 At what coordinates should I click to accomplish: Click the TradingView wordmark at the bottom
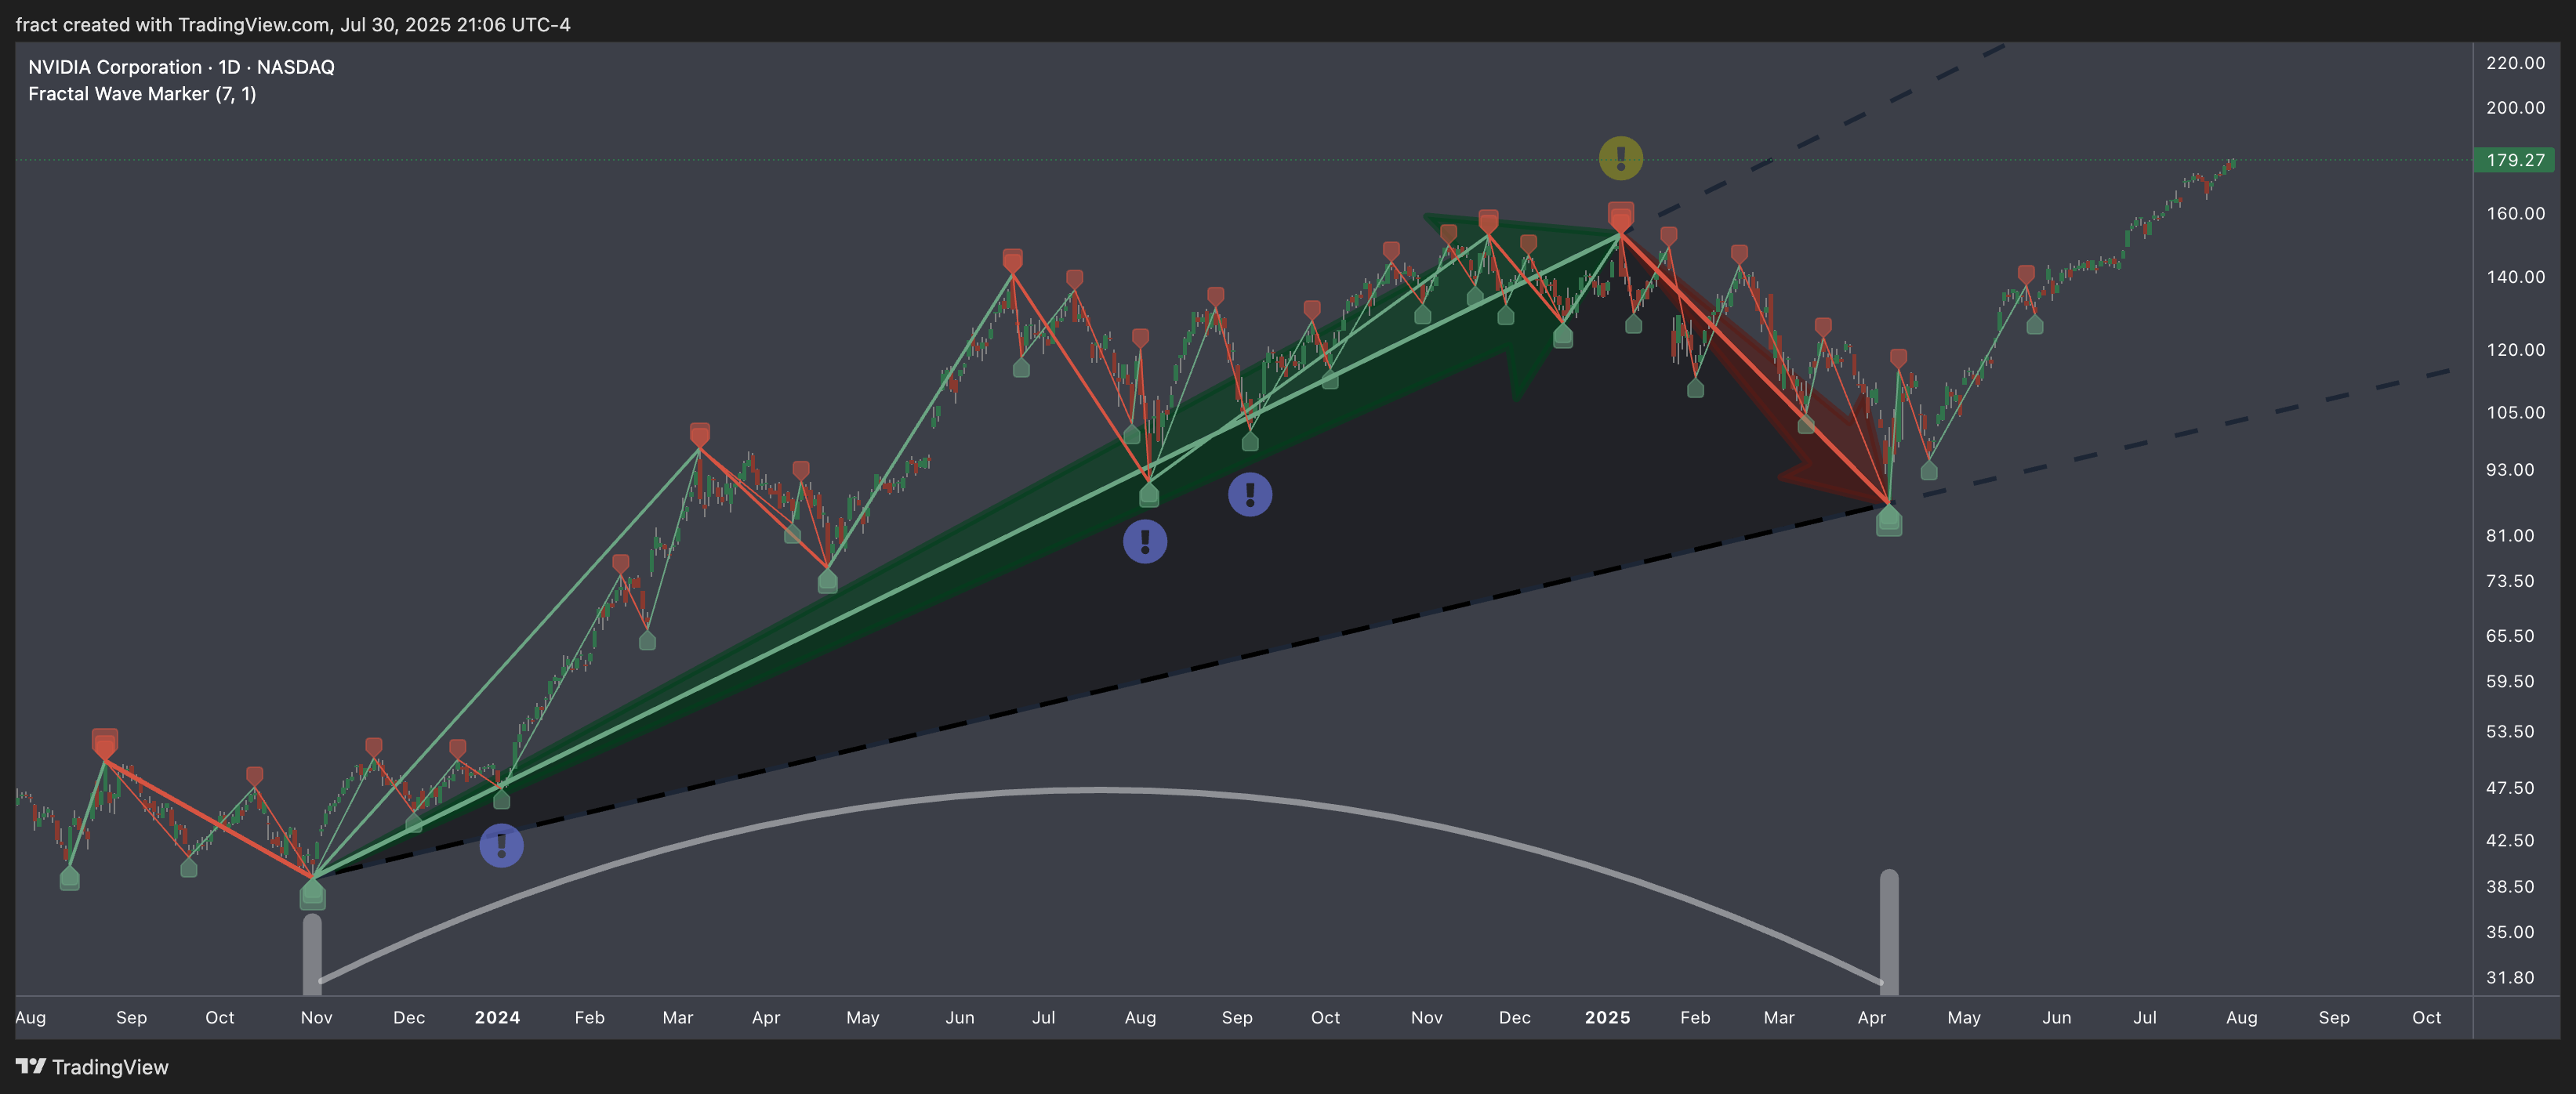(110, 1067)
